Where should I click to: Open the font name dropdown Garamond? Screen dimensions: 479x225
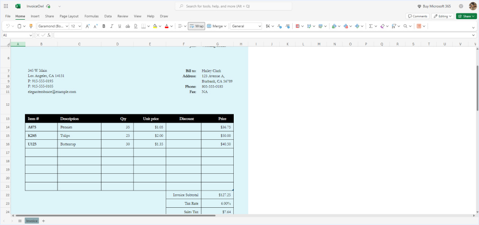(53, 26)
